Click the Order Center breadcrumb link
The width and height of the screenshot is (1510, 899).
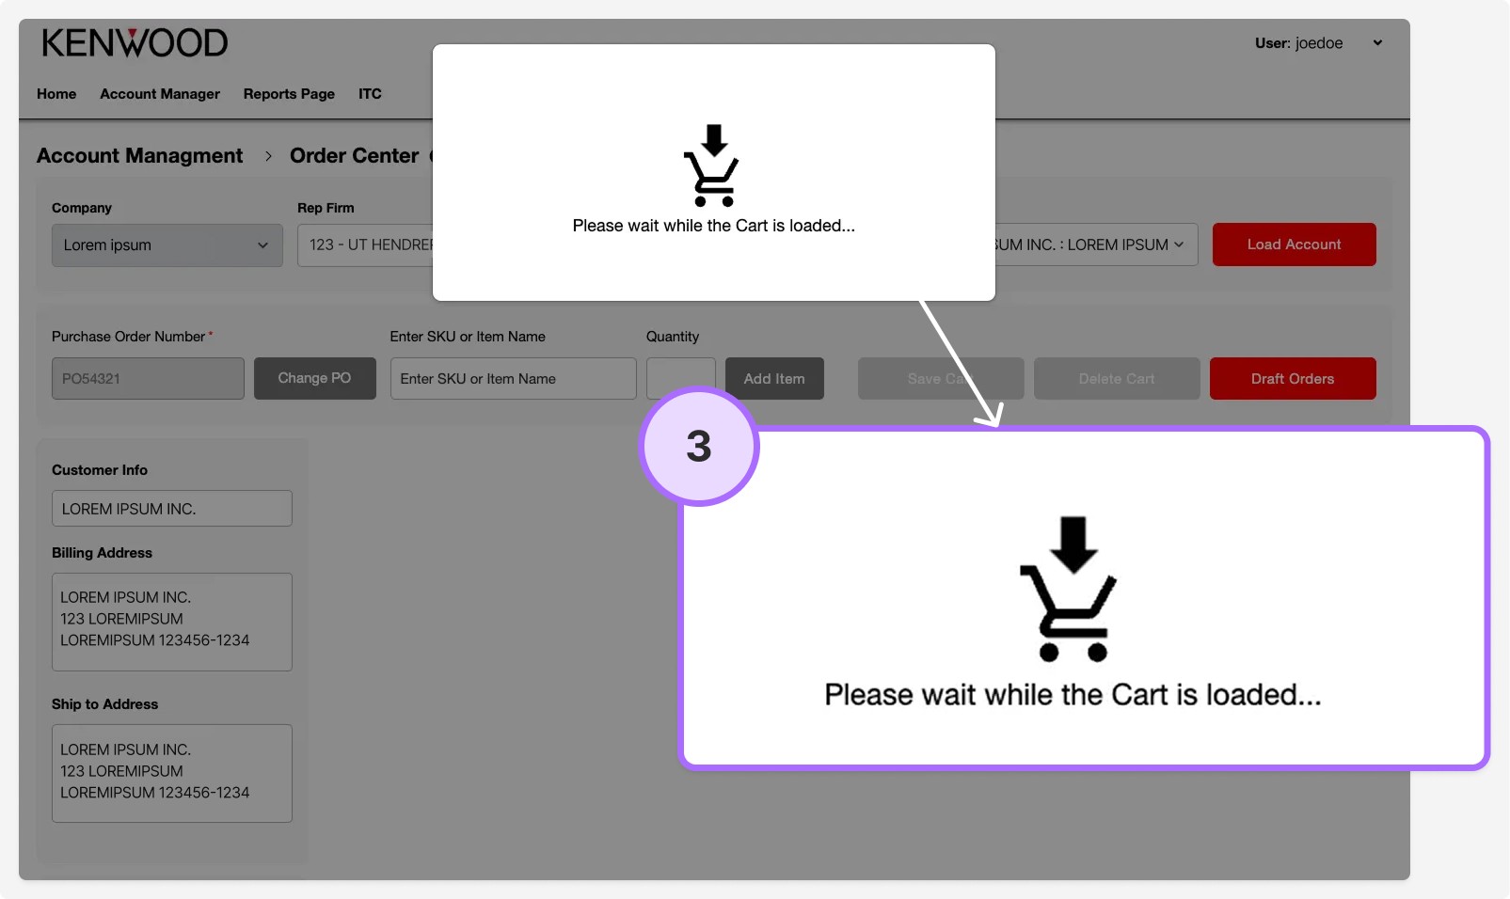tap(353, 155)
